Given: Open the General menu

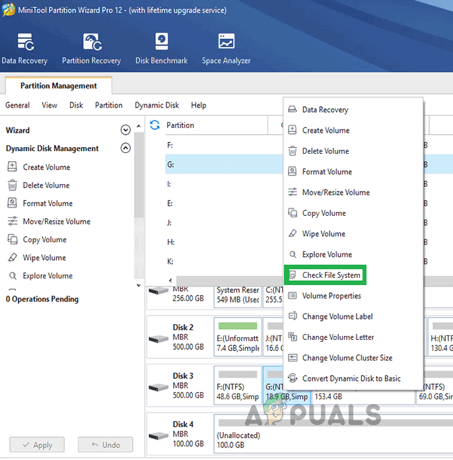Looking at the screenshot, I should [x=18, y=105].
